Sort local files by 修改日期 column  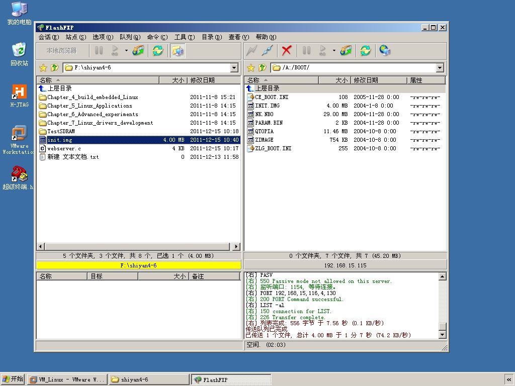coord(214,80)
